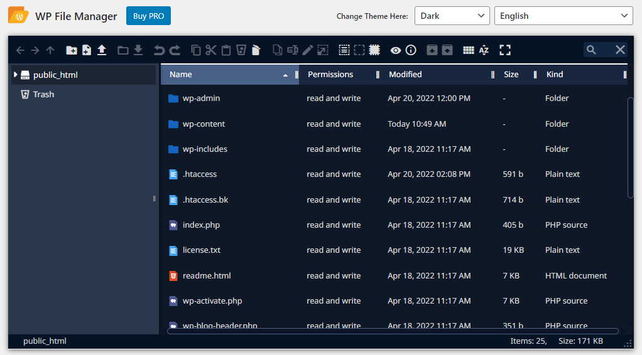This screenshot has width=642, height=355.
Task: Click the Buy PRO button
Action: coord(148,16)
